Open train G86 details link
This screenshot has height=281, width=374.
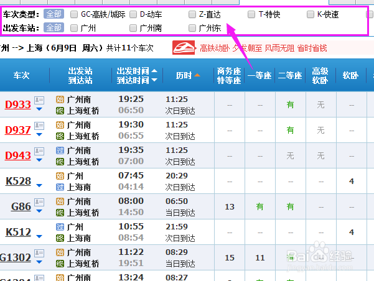(x=21, y=206)
